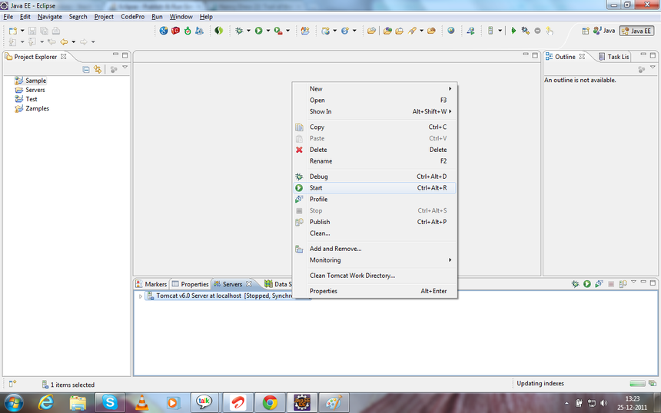Open the Run button dropdown arrow
The width and height of the screenshot is (661, 413).
(268, 31)
